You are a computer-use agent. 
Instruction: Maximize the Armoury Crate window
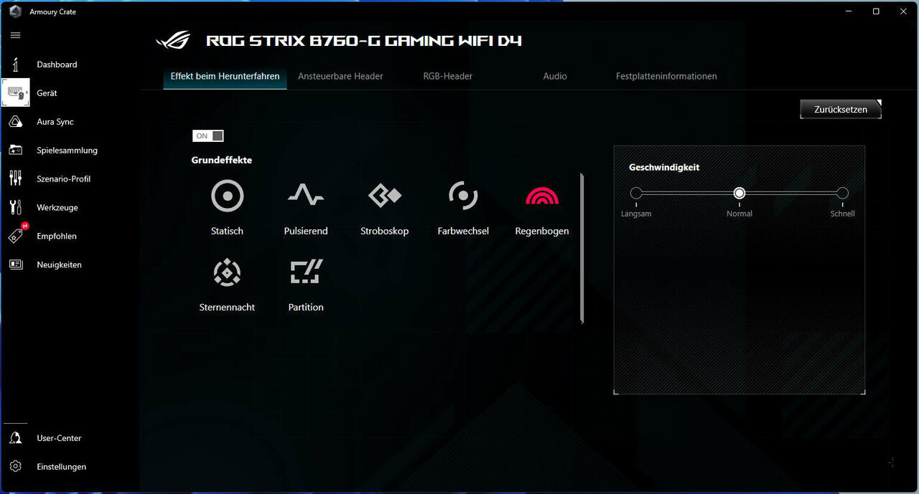pos(876,11)
